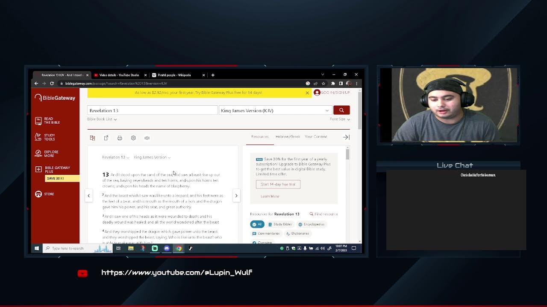Click LOG IN/SIGN UP link

335,93
